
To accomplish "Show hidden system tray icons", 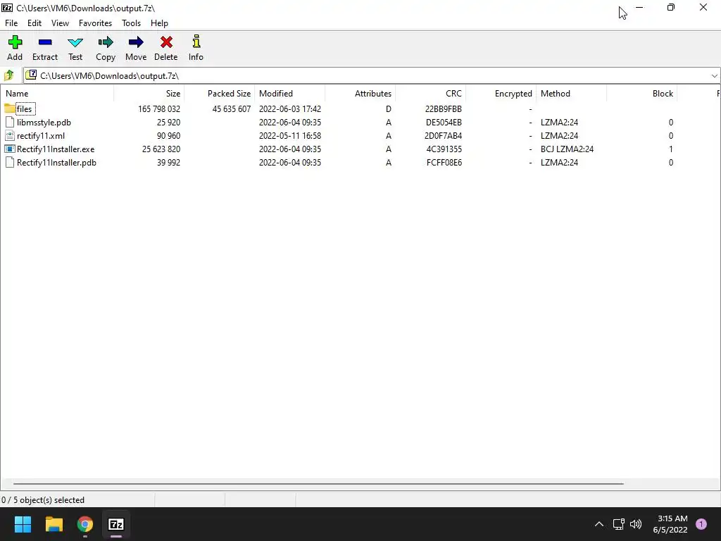I will click(x=598, y=524).
